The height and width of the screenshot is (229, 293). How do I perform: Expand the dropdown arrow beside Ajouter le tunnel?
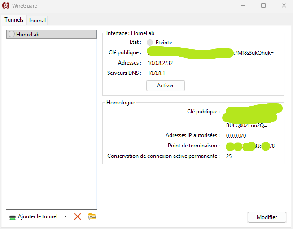click(x=65, y=216)
